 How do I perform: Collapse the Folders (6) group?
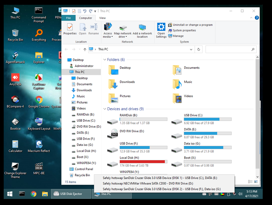pos(105,60)
